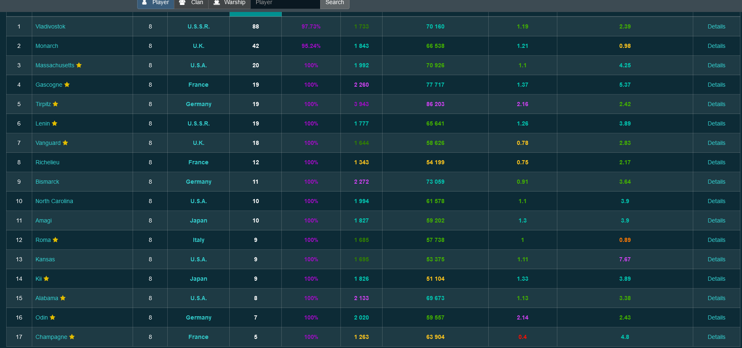Click the star icon beside Champagne
This screenshot has height=348, width=742.
pos(72,337)
